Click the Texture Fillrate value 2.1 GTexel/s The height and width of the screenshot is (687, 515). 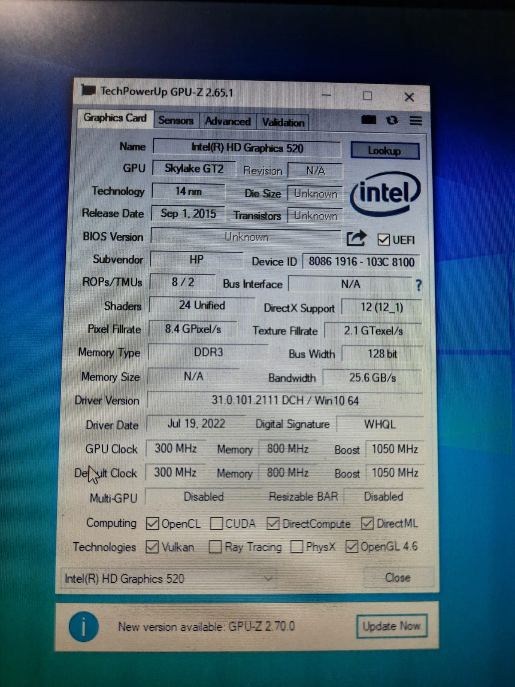tap(373, 331)
